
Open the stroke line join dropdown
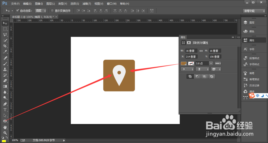point(216,69)
